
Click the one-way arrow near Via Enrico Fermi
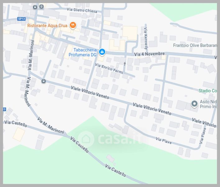click(124, 64)
